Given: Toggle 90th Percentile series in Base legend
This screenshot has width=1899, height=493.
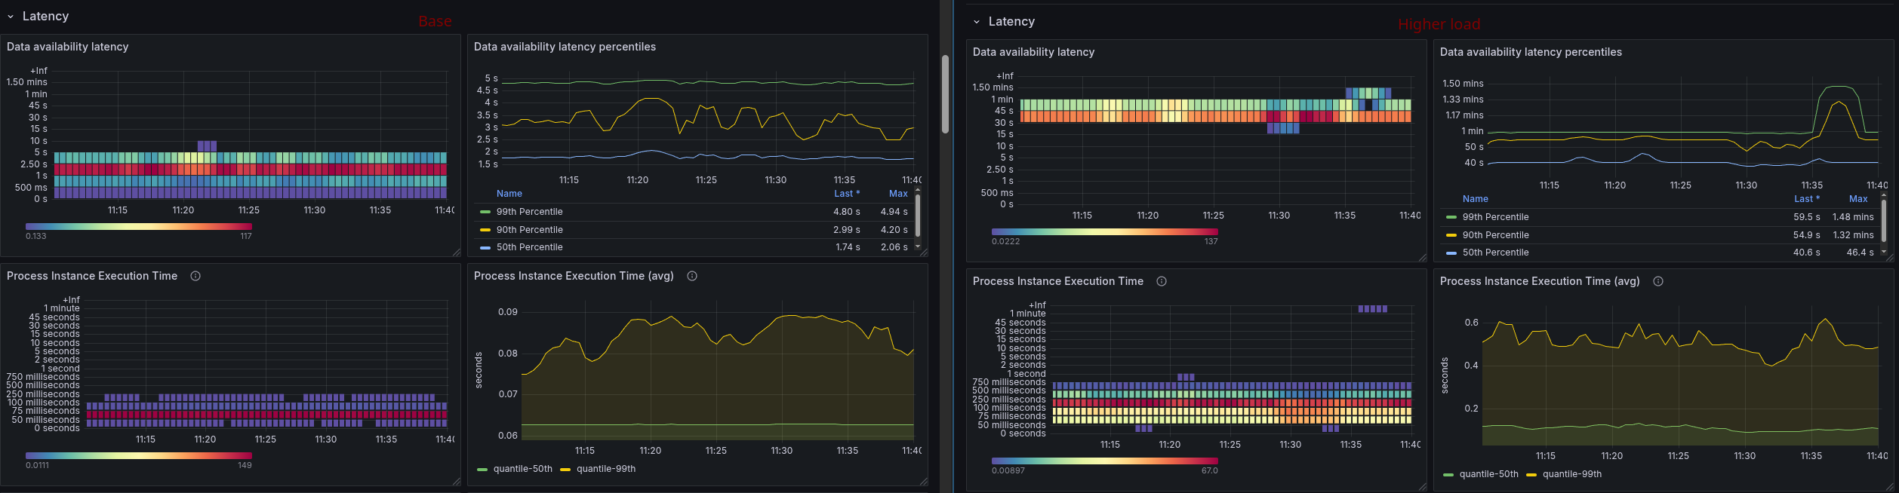Looking at the screenshot, I should 529,230.
